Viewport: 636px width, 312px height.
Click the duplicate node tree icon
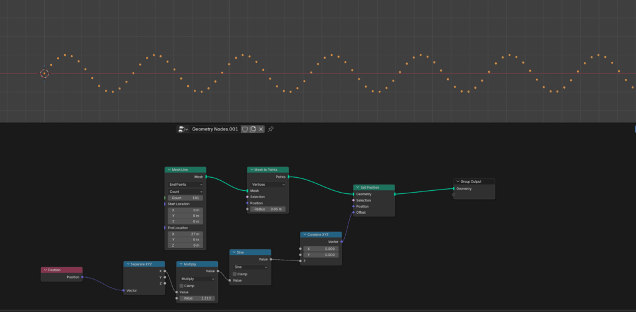pos(253,129)
